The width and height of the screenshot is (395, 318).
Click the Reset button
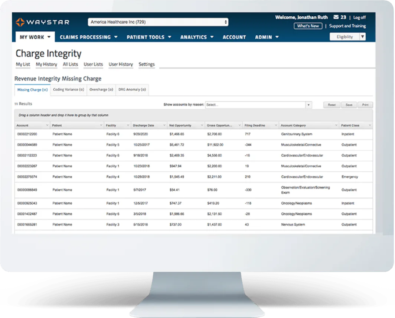[x=332, y=105]
